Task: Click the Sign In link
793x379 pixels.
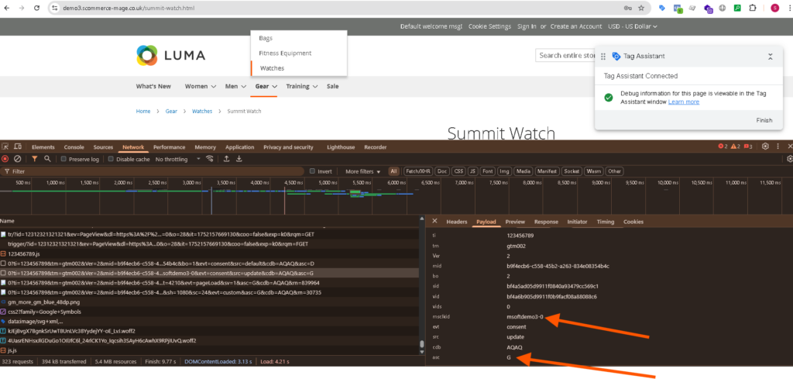Action: point(527,26)
